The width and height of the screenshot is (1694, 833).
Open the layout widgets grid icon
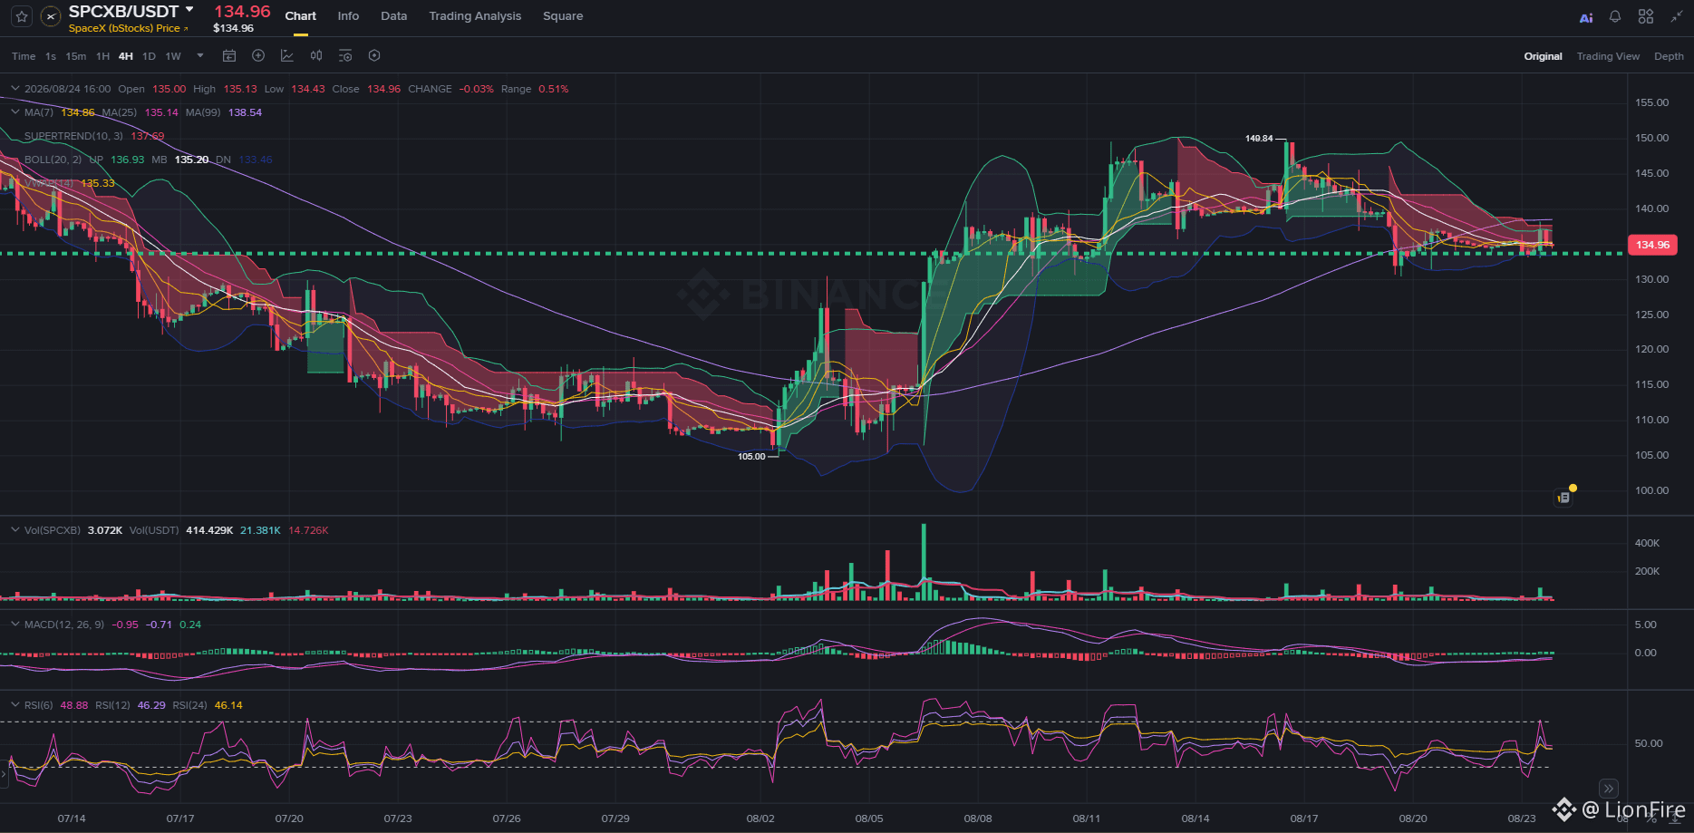tap(1646, 16)
